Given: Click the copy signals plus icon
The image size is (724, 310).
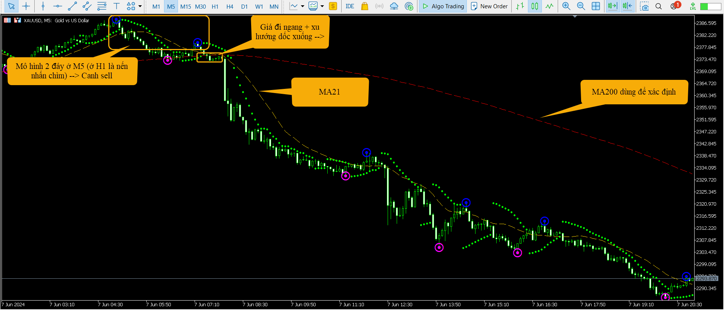Looking at the screenshot, I should pos(409,6).
